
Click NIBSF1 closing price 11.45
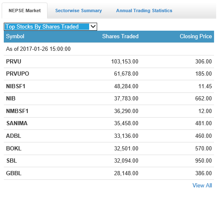coord(205,86)
